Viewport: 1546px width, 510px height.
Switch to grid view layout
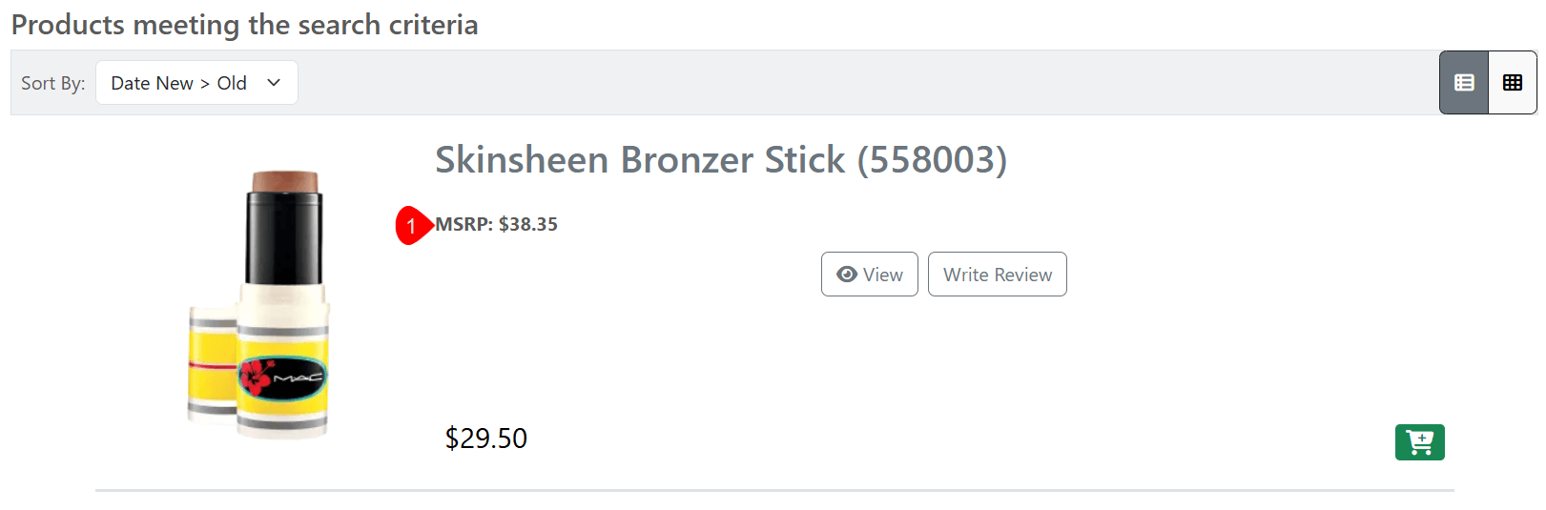pos(1513,83)
